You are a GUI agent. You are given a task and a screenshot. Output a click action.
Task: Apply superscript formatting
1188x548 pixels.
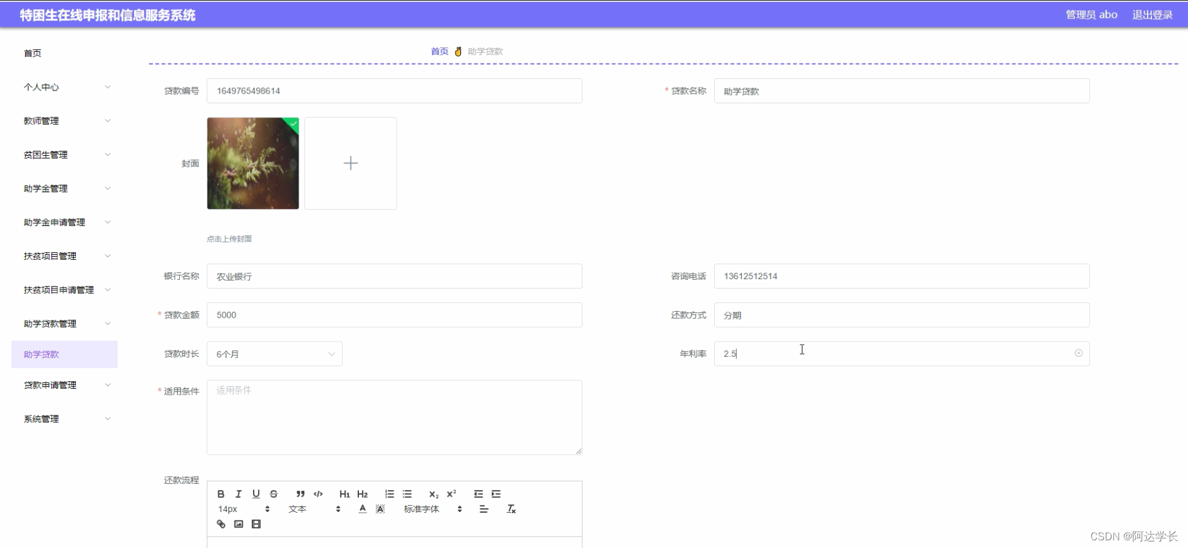point(451,494)
